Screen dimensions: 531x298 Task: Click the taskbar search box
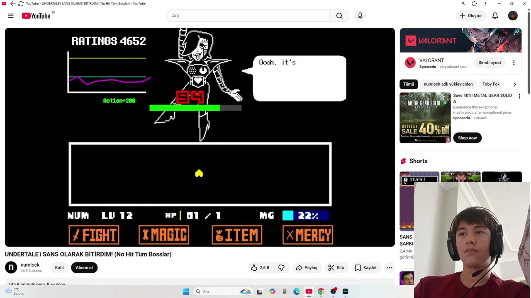223,291
